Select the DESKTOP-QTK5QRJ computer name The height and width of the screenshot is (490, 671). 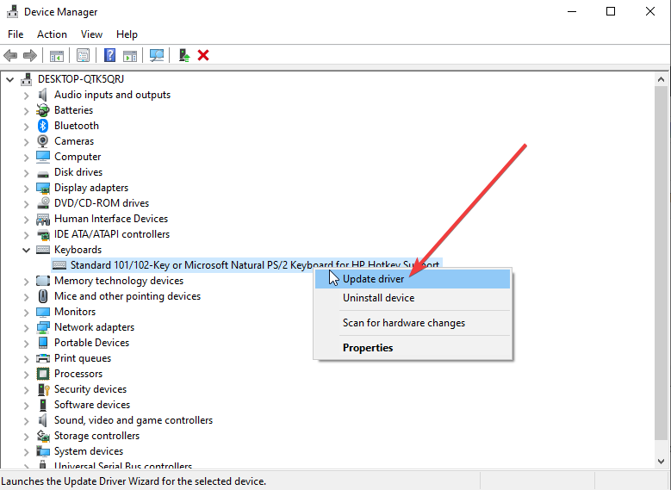point(81,78)
